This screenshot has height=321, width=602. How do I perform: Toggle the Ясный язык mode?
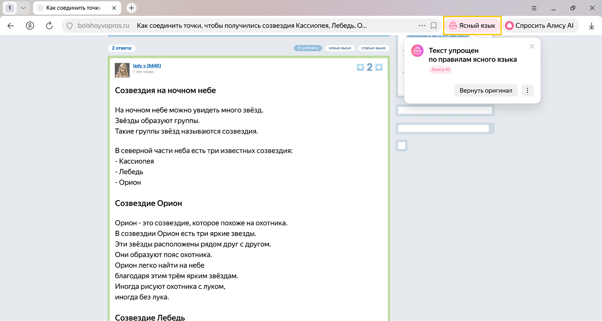472,26
